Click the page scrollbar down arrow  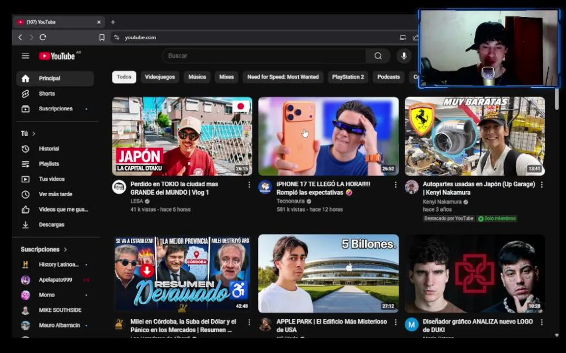point(557,335)
